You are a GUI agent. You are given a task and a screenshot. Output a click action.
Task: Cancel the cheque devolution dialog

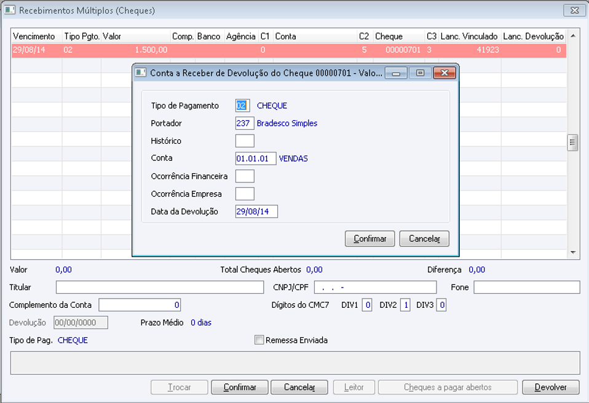(424, 238)
